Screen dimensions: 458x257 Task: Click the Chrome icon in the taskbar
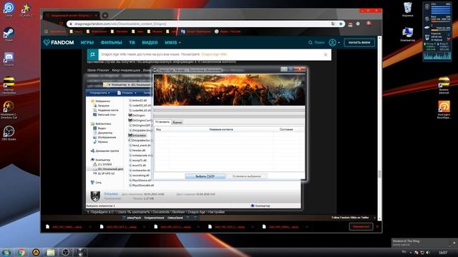coord(21,252)
